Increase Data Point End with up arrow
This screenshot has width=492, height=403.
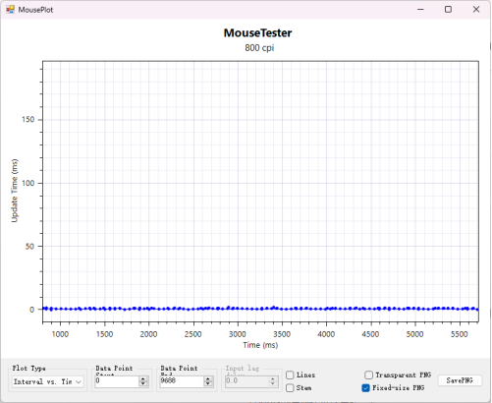click(208, 378)
